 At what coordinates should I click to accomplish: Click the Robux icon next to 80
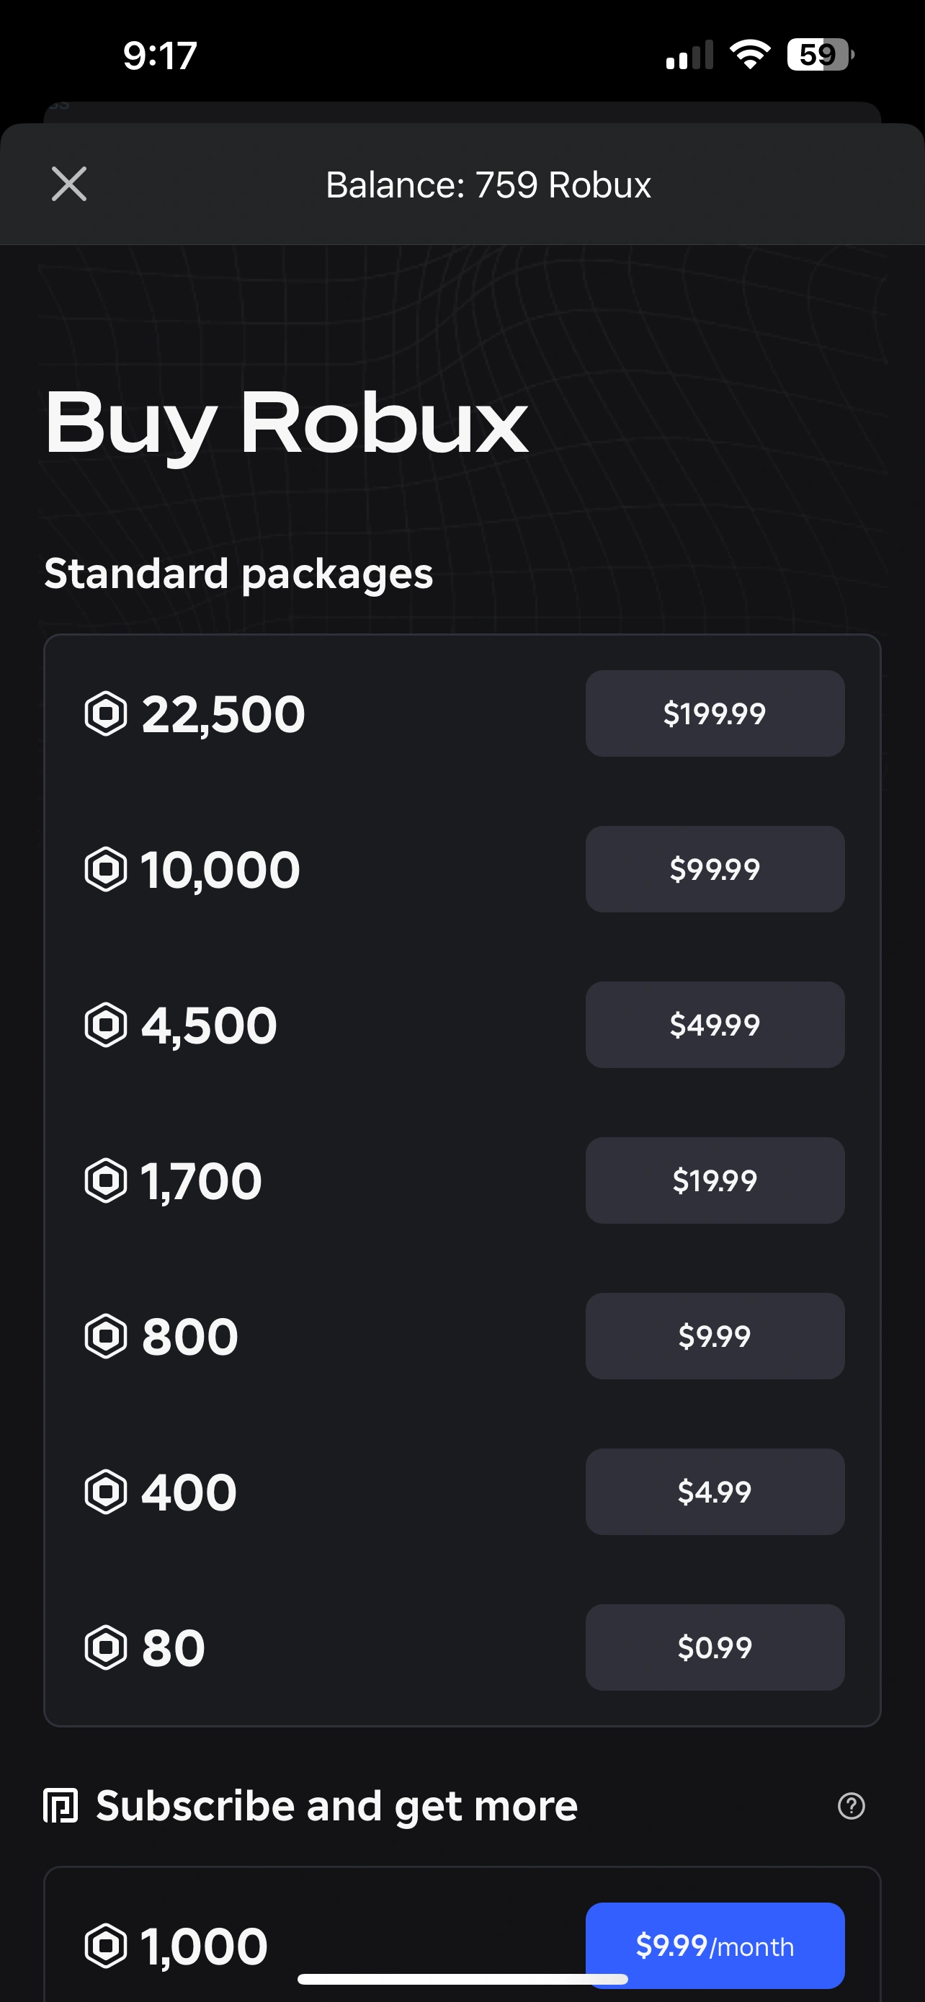(106, 1647)
